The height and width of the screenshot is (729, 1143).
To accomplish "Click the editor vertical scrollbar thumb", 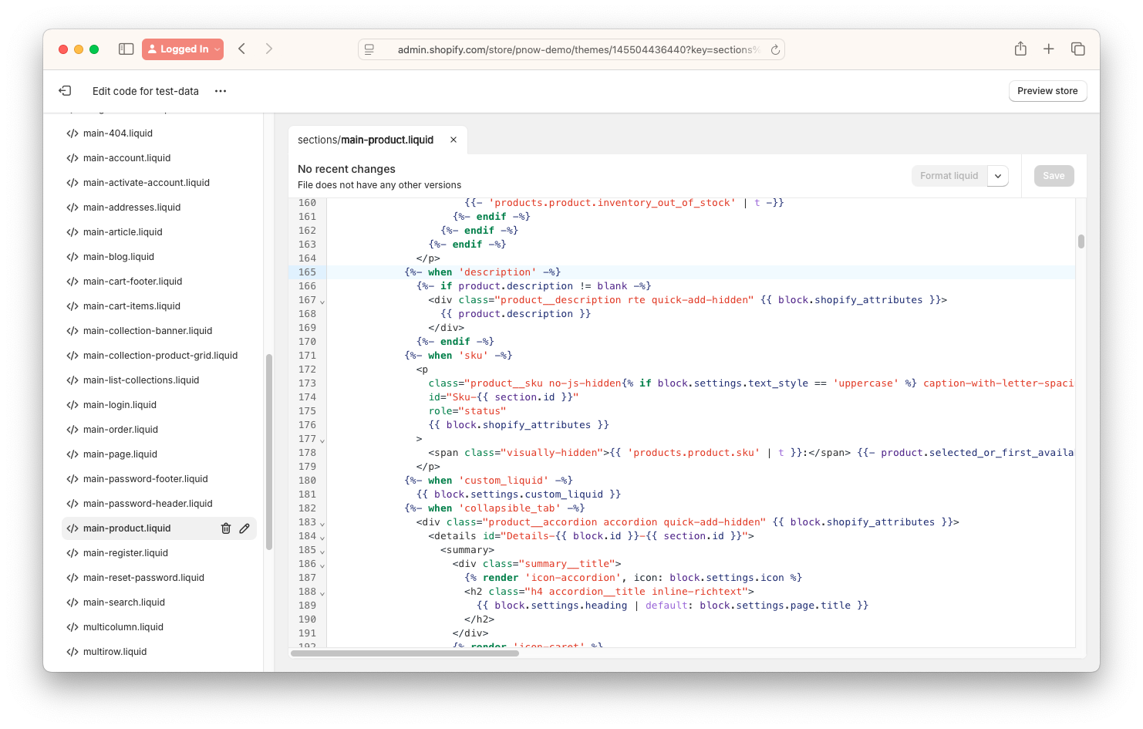I will point(1081,241).
